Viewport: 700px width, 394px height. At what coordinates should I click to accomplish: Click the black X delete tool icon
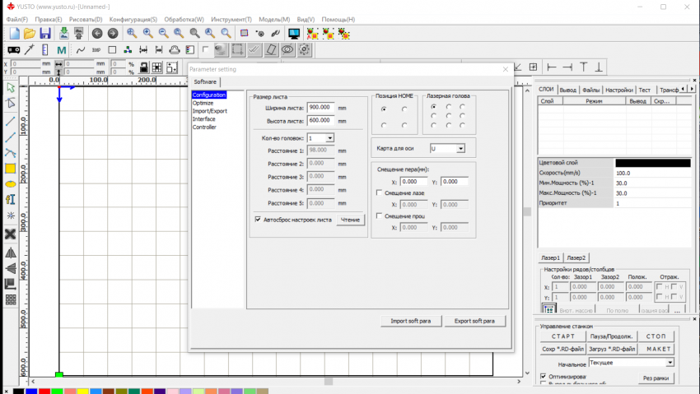[11, 234]
